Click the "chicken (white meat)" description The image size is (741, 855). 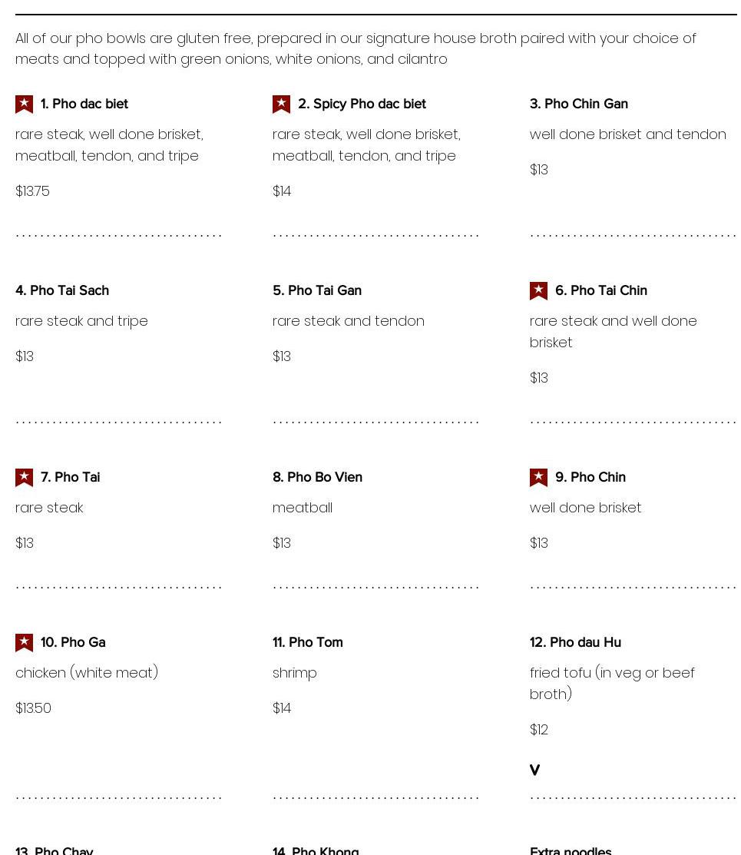(87, 673)
